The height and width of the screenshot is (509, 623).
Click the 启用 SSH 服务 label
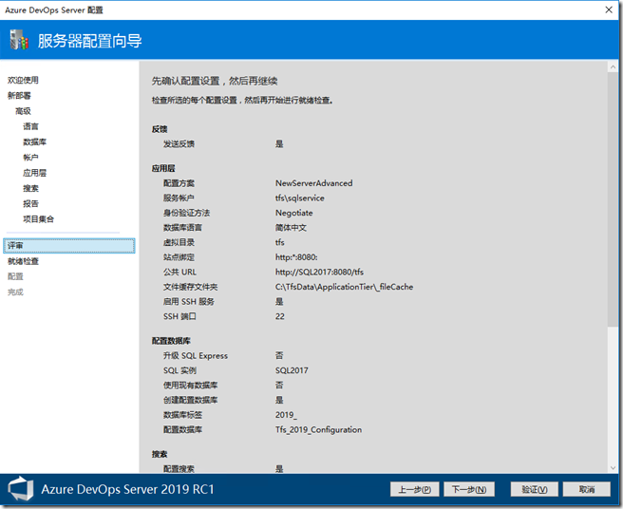pos(189,302)
